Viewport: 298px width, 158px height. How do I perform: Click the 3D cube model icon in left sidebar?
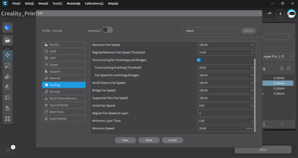point(8,28)
